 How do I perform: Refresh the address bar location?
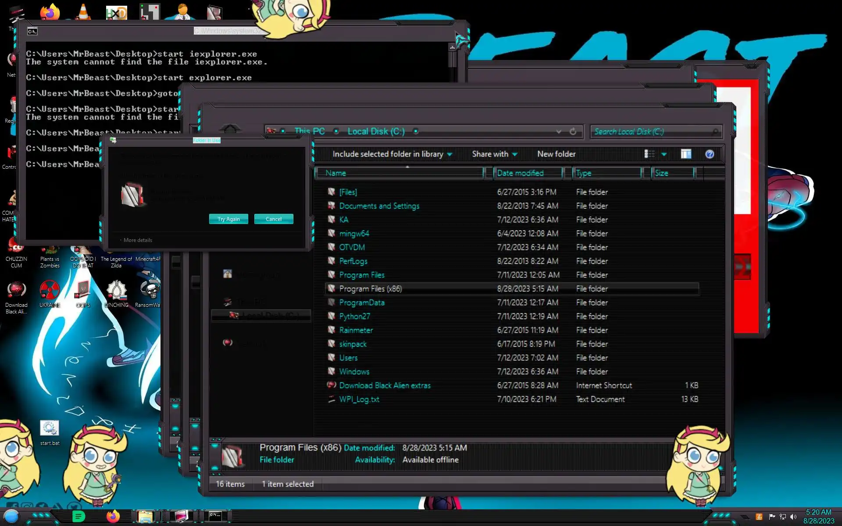pos(573,131)
